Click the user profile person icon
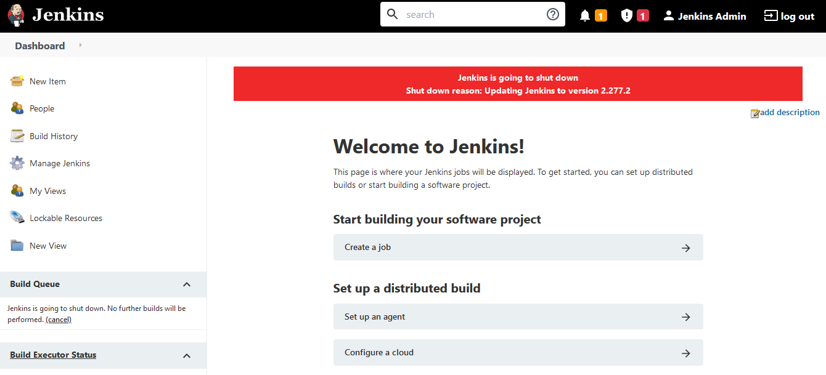This screenshot has width=826, height=375. point(669,16)
